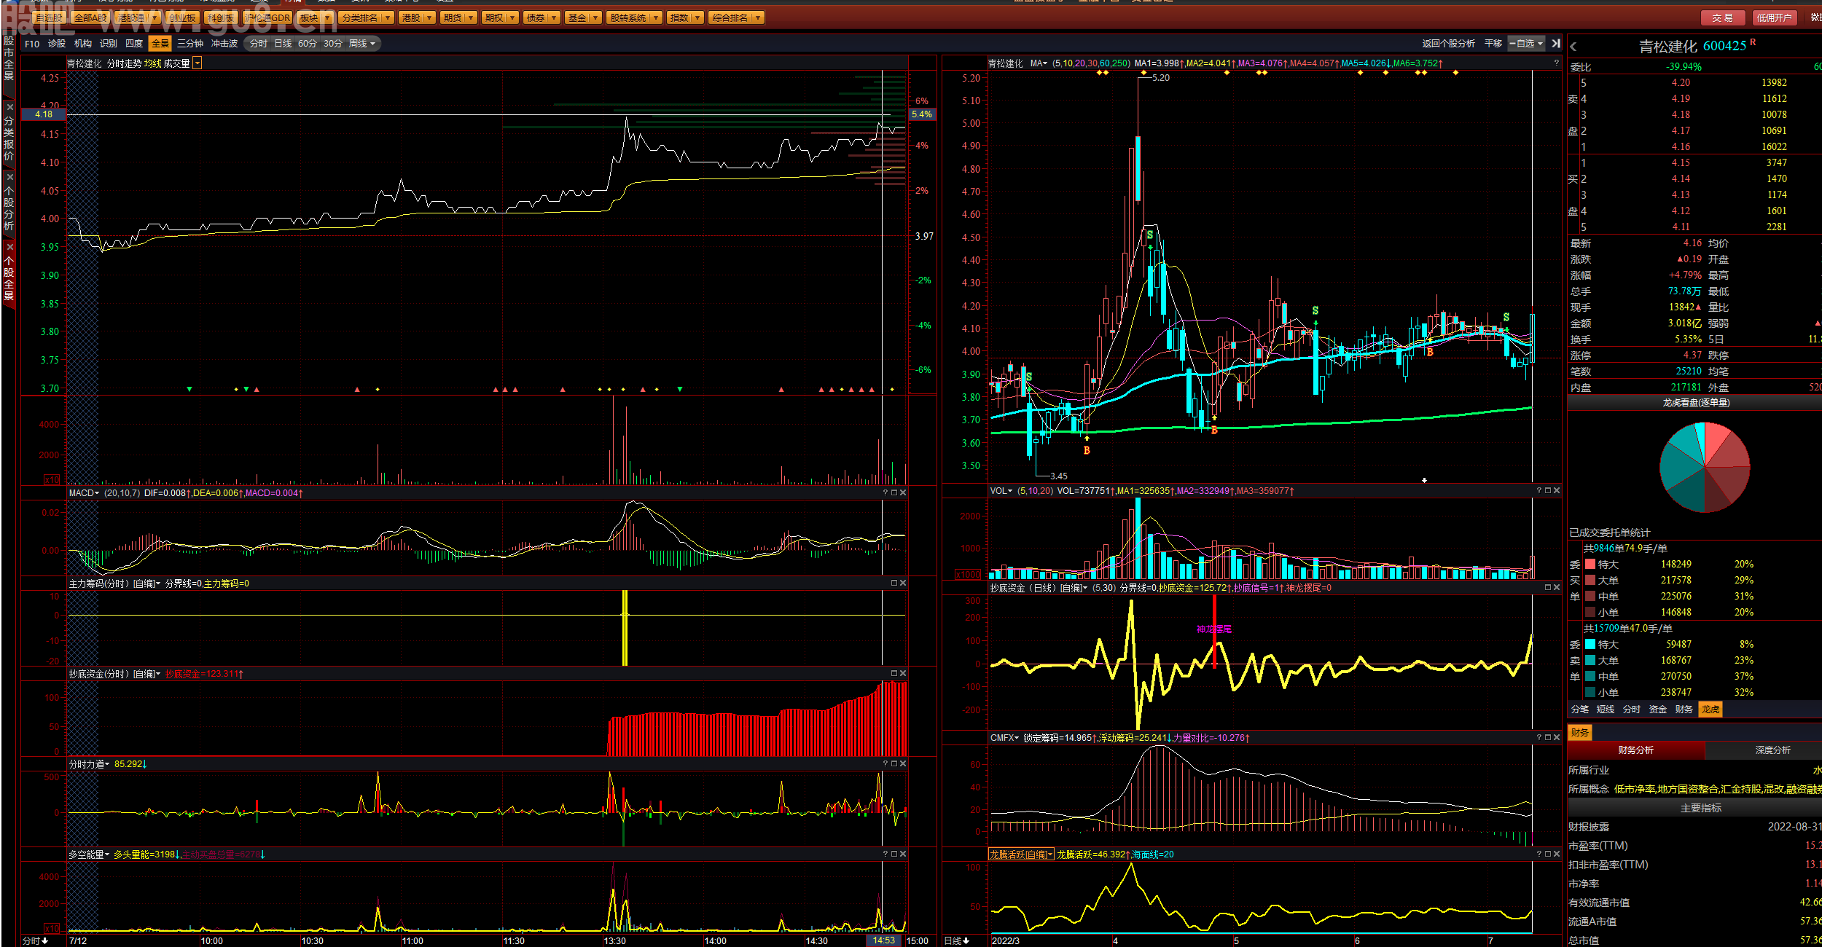The height and width of the screenshot is (947, 1822).
Task: Switch to the 60分 period view
Action: tap(308, 44)
